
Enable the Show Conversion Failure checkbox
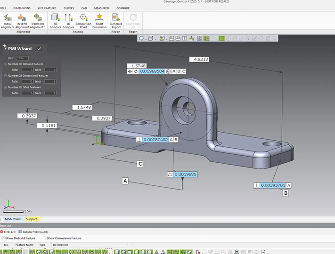tap(44, 238)
